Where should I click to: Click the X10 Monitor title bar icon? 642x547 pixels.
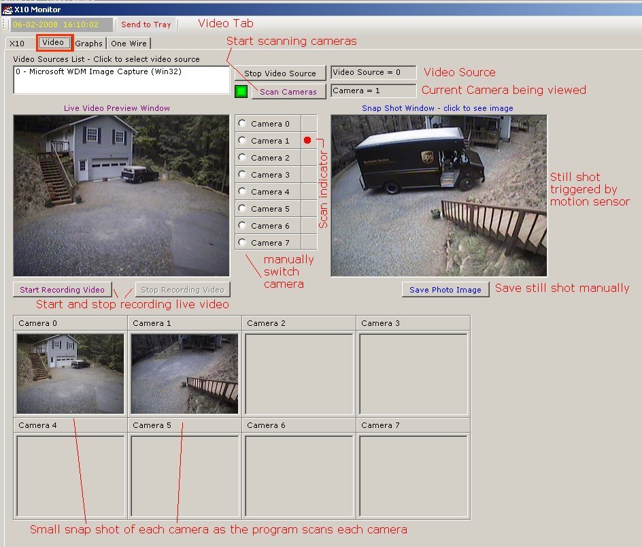[7, 9]
